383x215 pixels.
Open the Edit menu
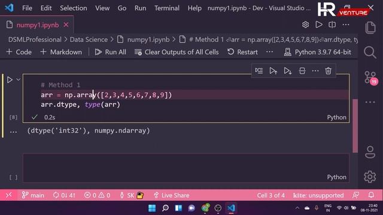click(46, 8)
